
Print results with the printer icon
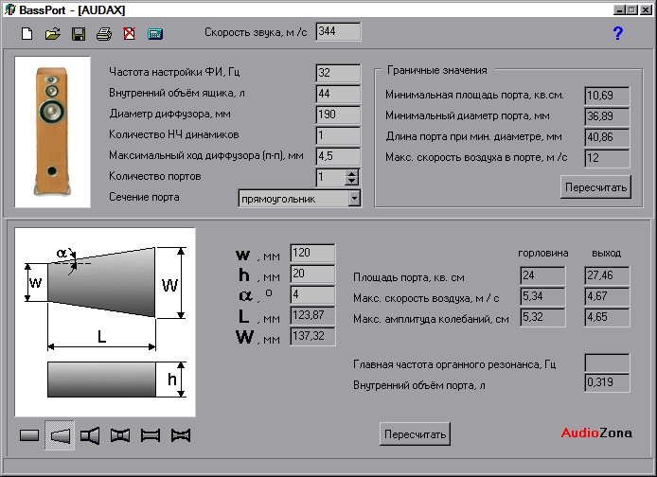pos(104,33)
